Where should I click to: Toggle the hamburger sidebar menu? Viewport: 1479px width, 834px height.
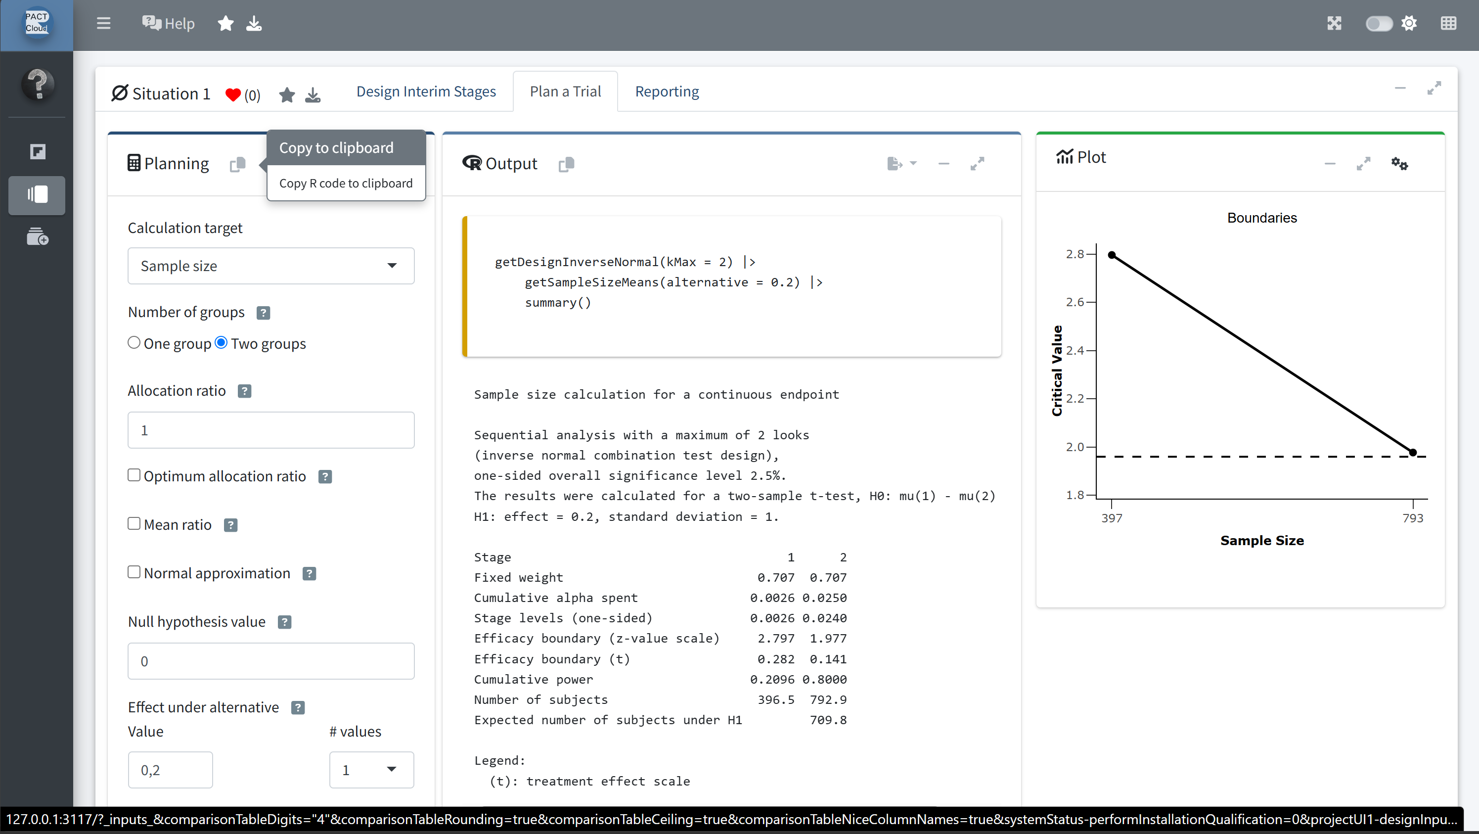pos(103,23)
